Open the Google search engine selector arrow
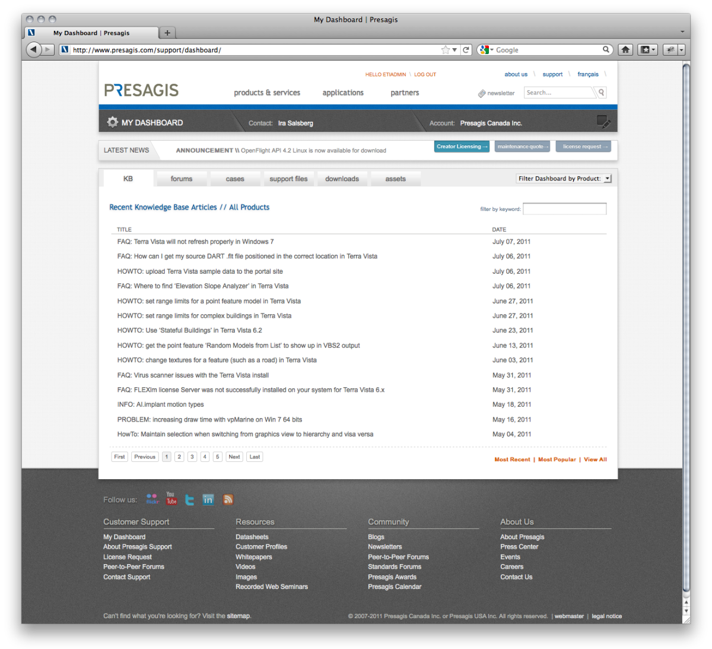This screenshot has width=712, height=649. tap(492, 50)
